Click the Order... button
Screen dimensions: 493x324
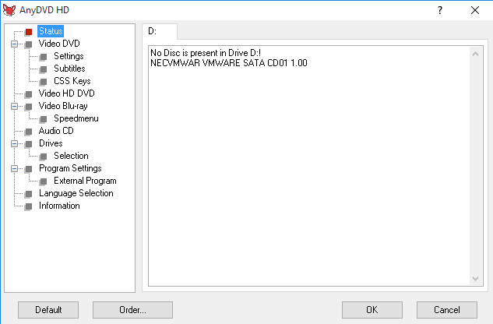[x=132, y=310]
